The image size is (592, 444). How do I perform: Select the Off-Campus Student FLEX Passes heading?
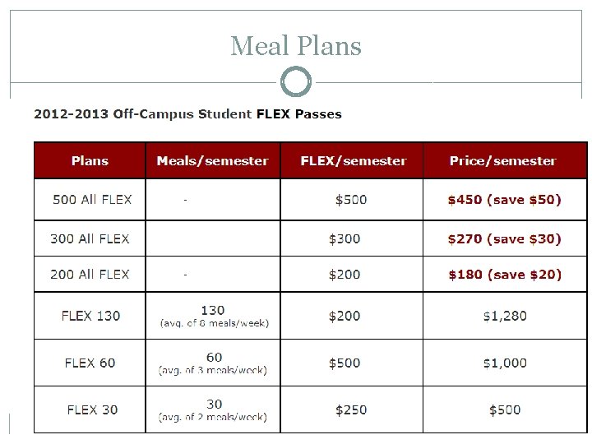(187, 113)
